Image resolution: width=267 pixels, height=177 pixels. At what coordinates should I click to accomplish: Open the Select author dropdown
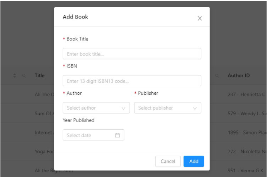pos(96,108)
